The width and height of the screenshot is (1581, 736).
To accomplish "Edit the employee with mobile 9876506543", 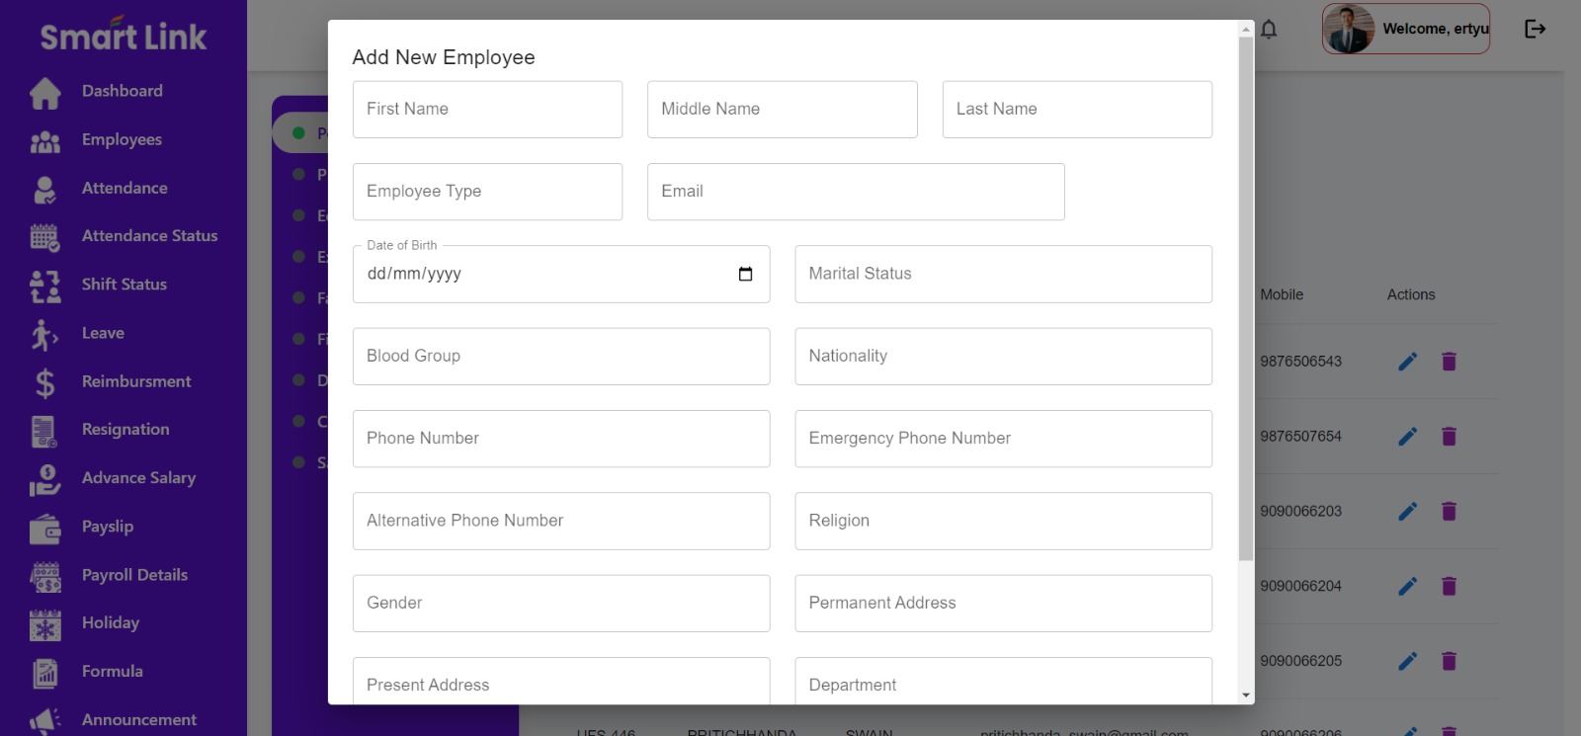I will 1407,362.
